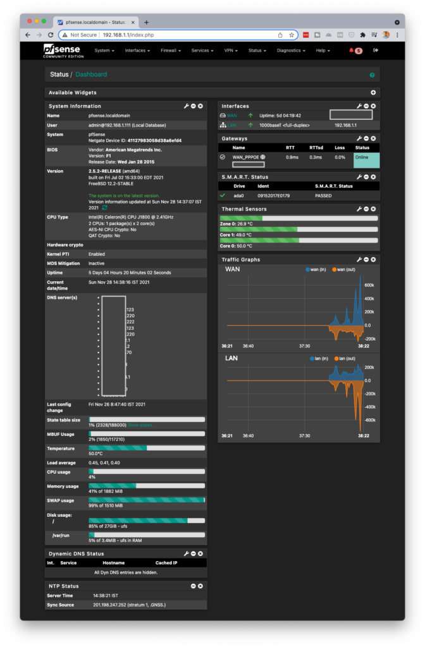425x647 pixels.
Task: Click the Show states link
Action: pos(140,425)
